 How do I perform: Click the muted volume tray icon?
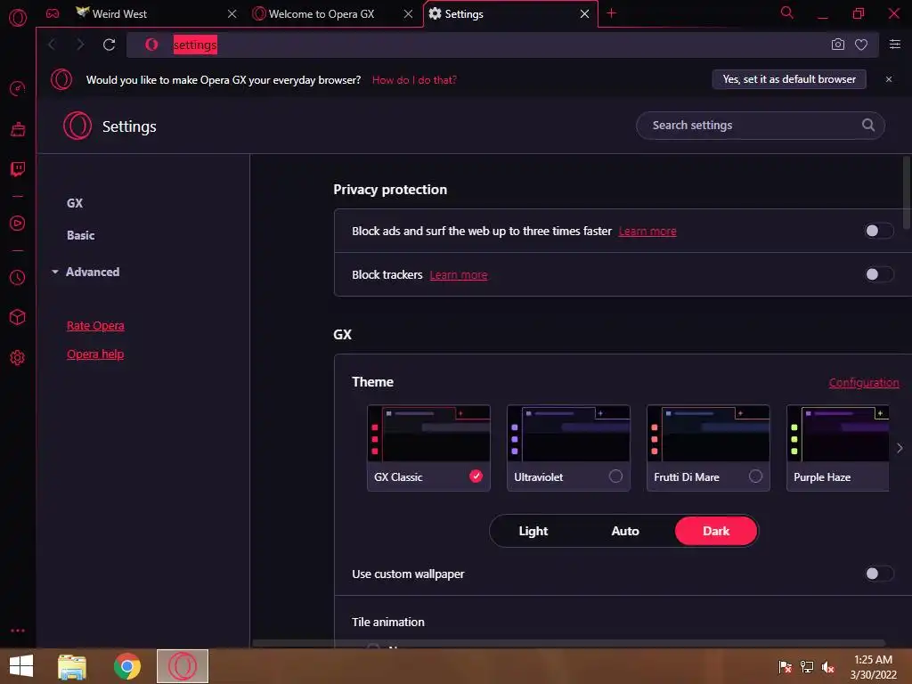pyautogui.click(x=827, y=667)
